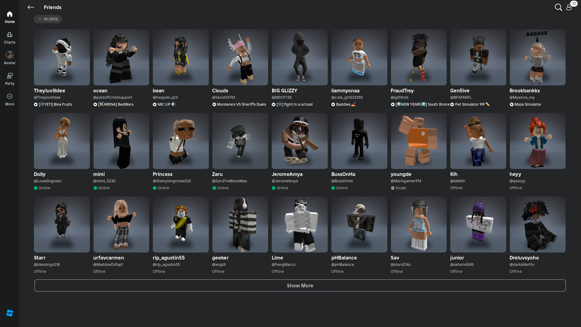The height and width of the screenshot is (327, 581).
Task: Open Charts in the sidebar
Action: pos(10,38)
